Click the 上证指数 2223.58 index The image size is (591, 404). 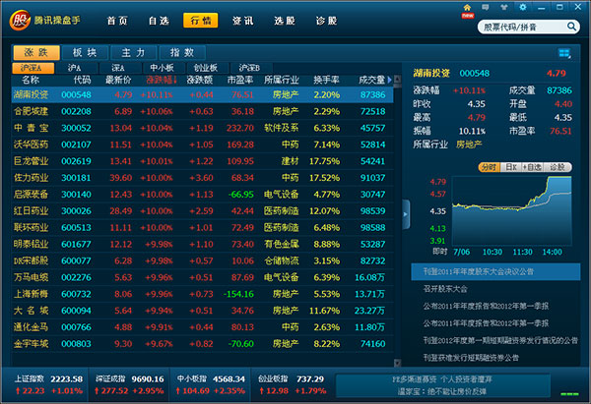click(48, 384)
